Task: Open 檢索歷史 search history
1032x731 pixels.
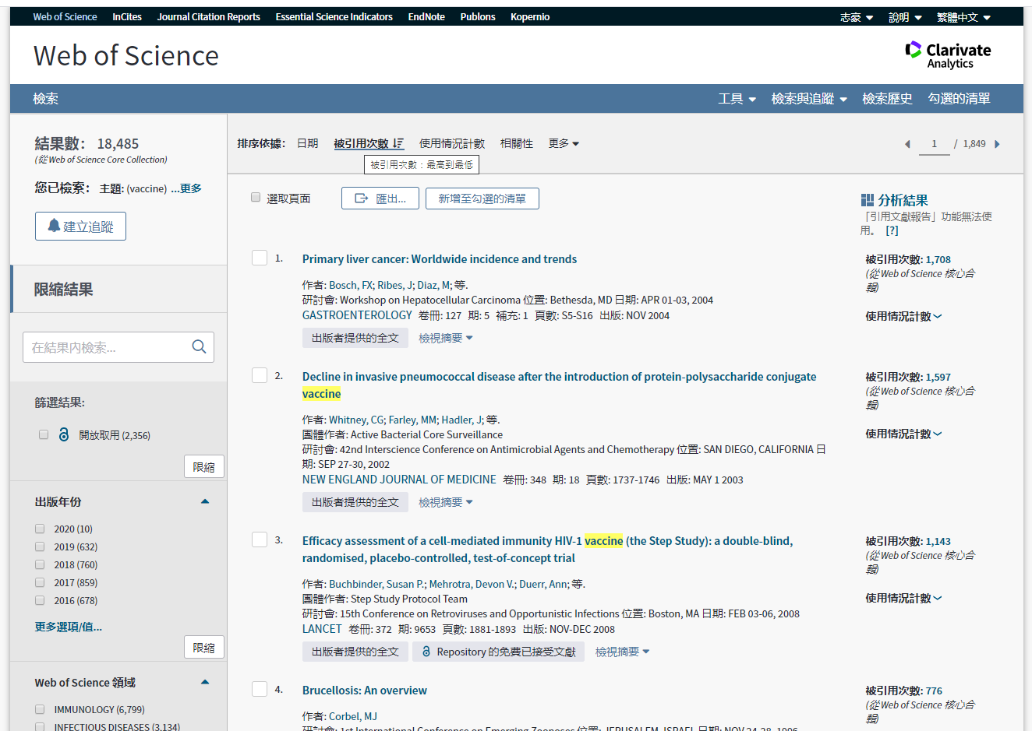Action: (x=887, y=99)
